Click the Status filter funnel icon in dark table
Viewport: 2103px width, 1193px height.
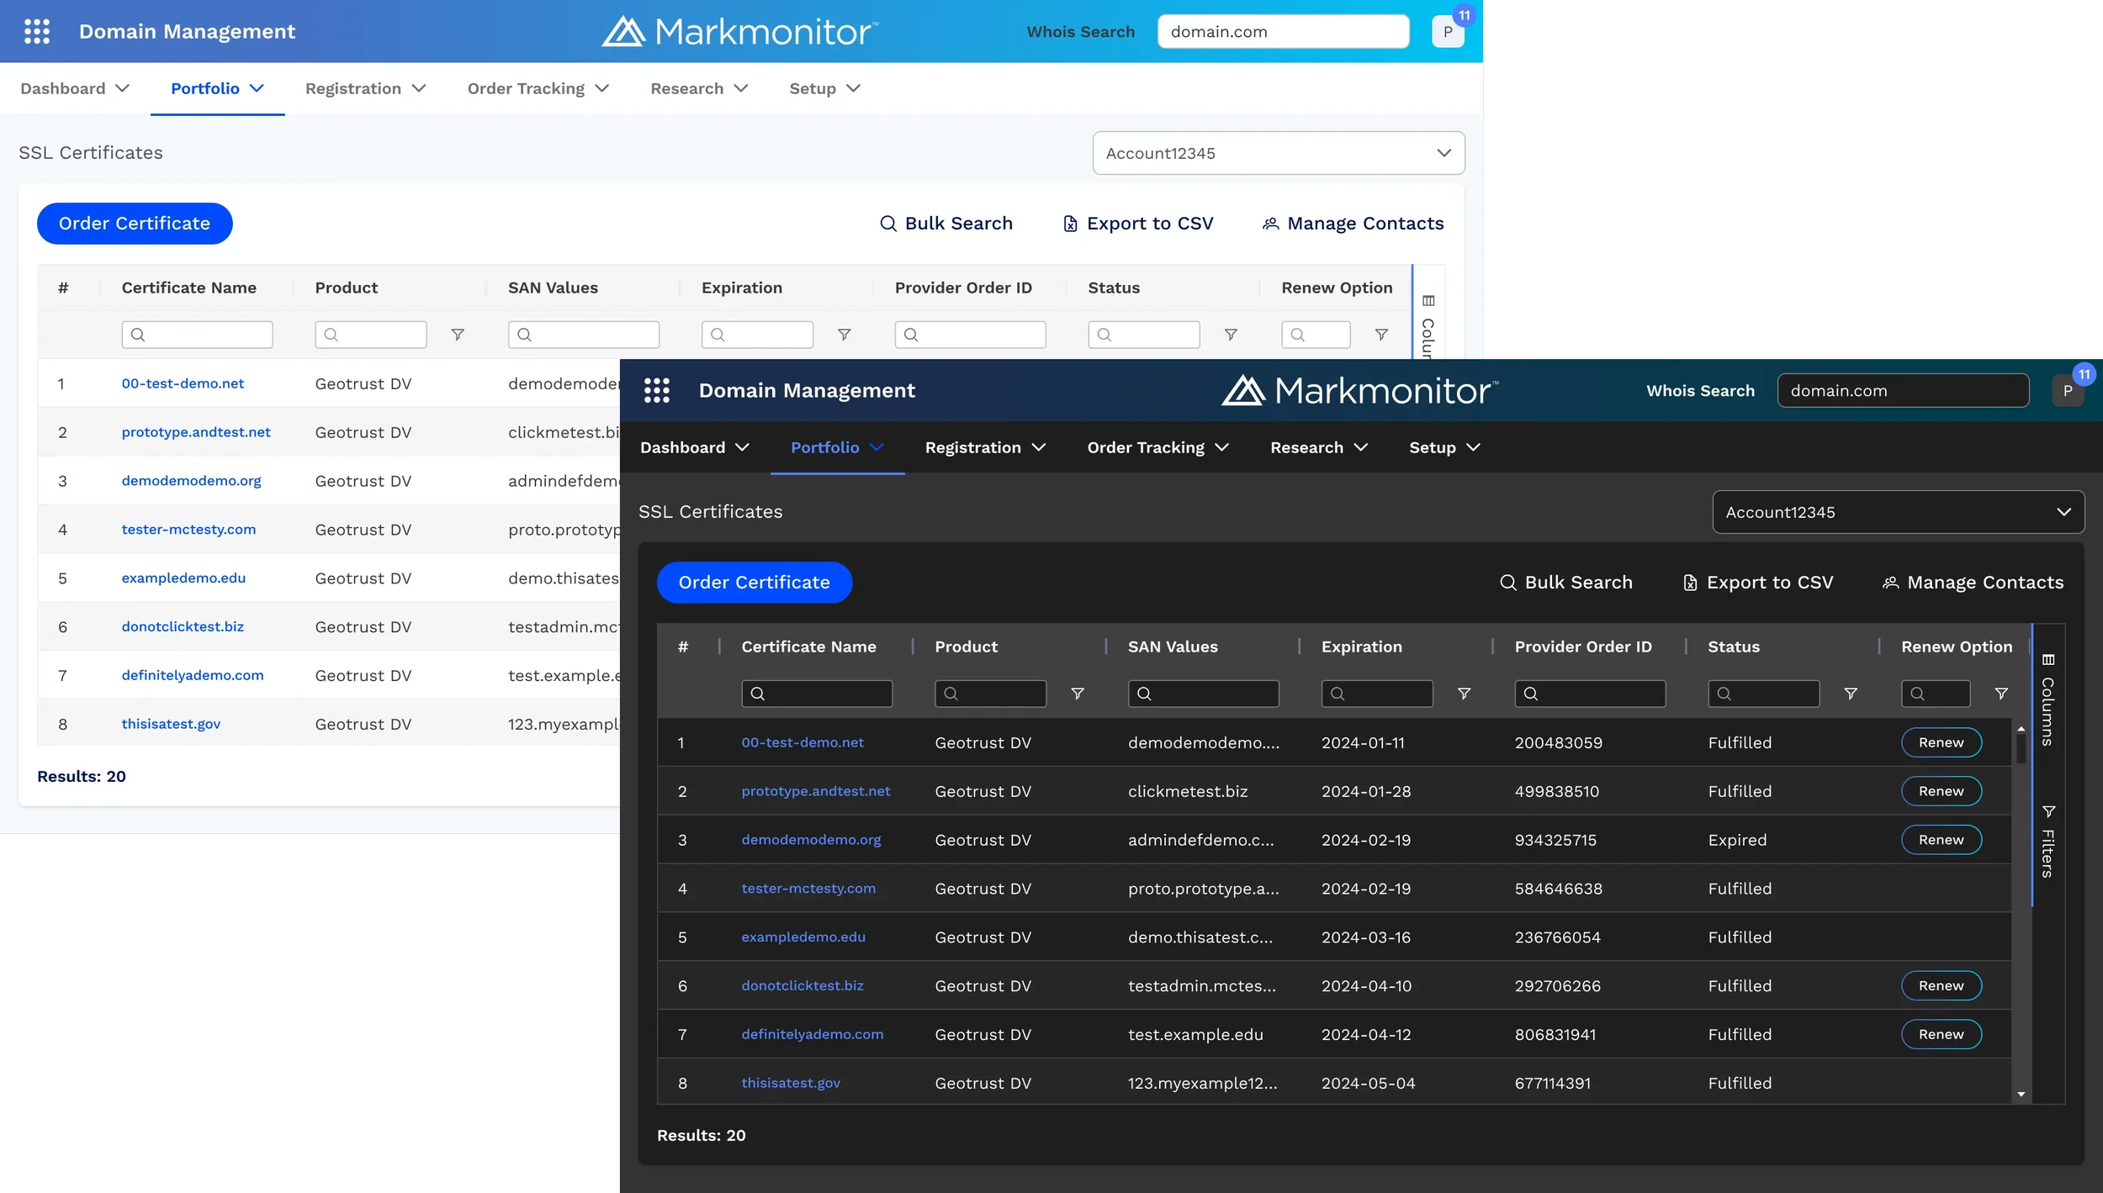coord(1851,694)
